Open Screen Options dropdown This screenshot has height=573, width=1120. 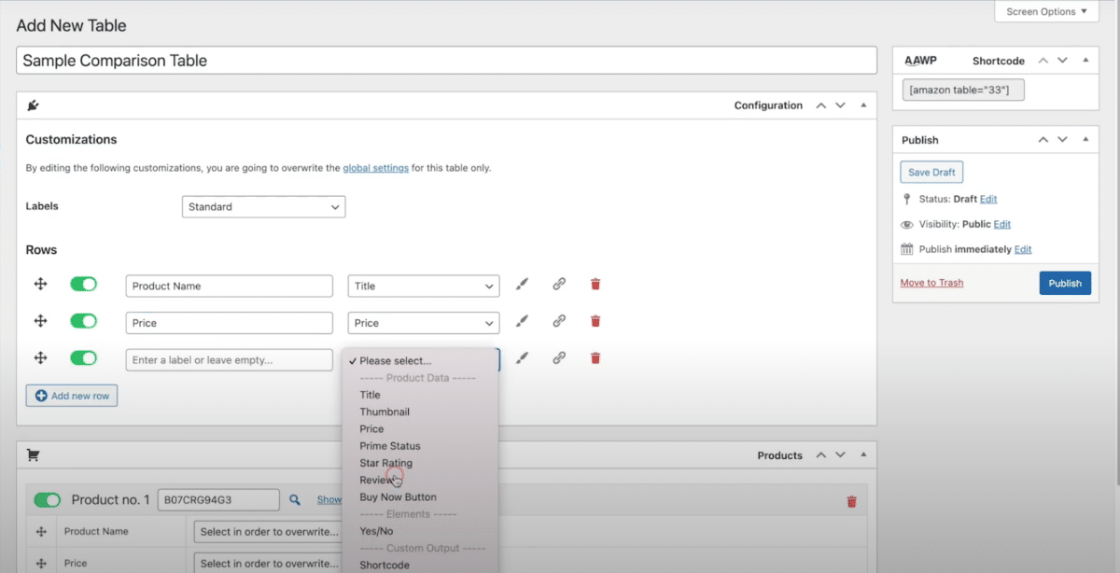(x=1047, y=11)
